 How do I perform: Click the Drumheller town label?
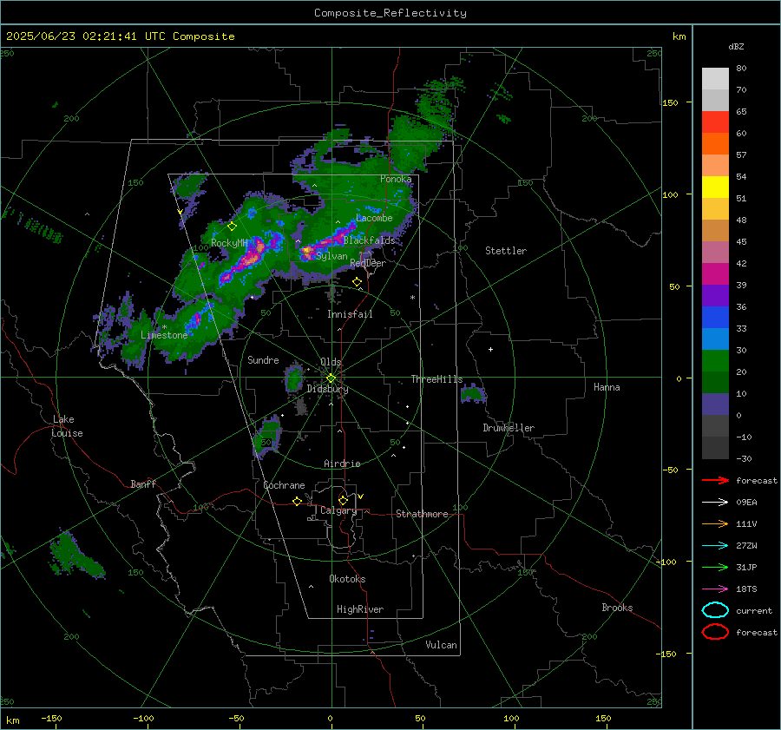coord(509,428)
